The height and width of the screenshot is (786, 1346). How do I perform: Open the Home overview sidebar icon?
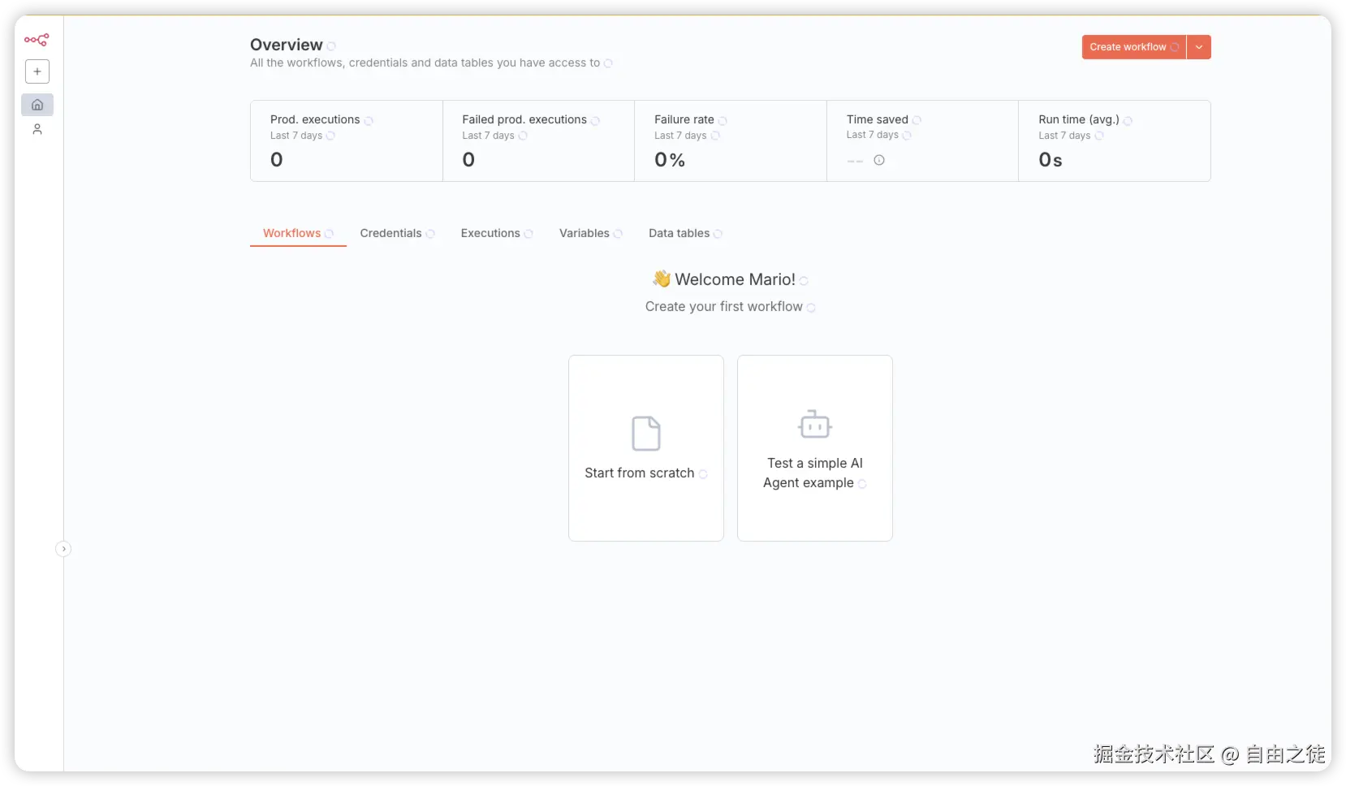(37, 105)
